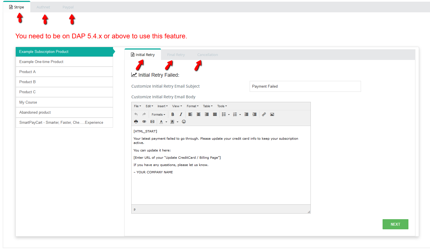
Task: Expand the numbered list style dropdown arrow
Action: pyautogui.click(x=240, y=115)
